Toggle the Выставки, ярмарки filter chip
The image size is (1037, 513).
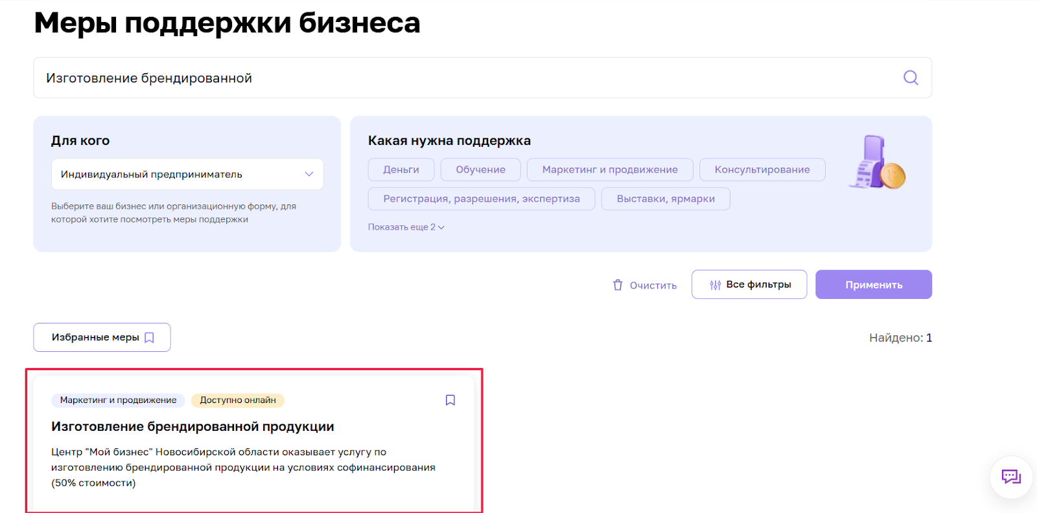(665, 199)
